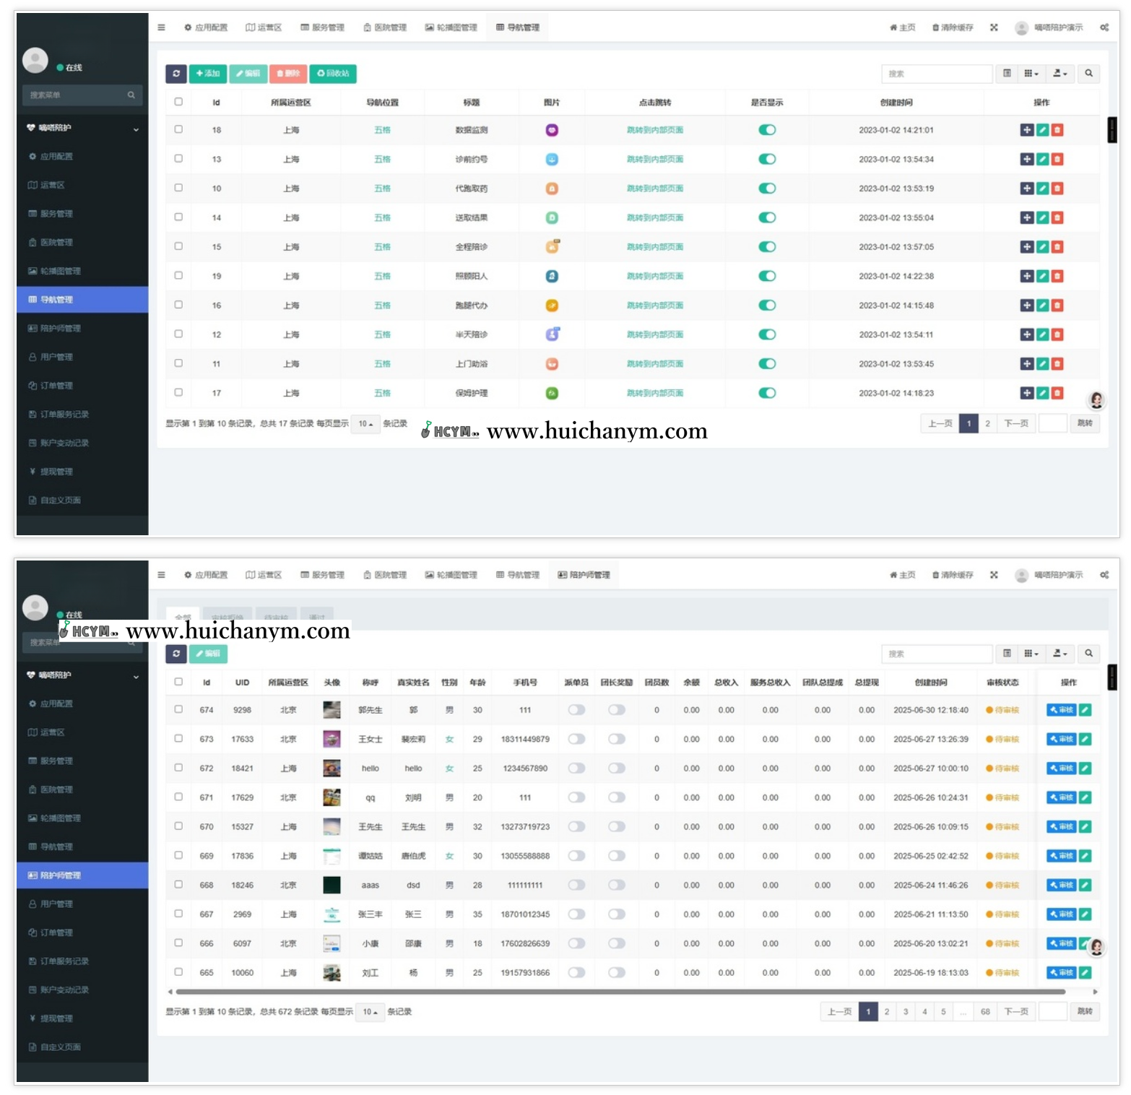
Task: Click the green edit icon for row Id 672
Action: (1085, 769)
